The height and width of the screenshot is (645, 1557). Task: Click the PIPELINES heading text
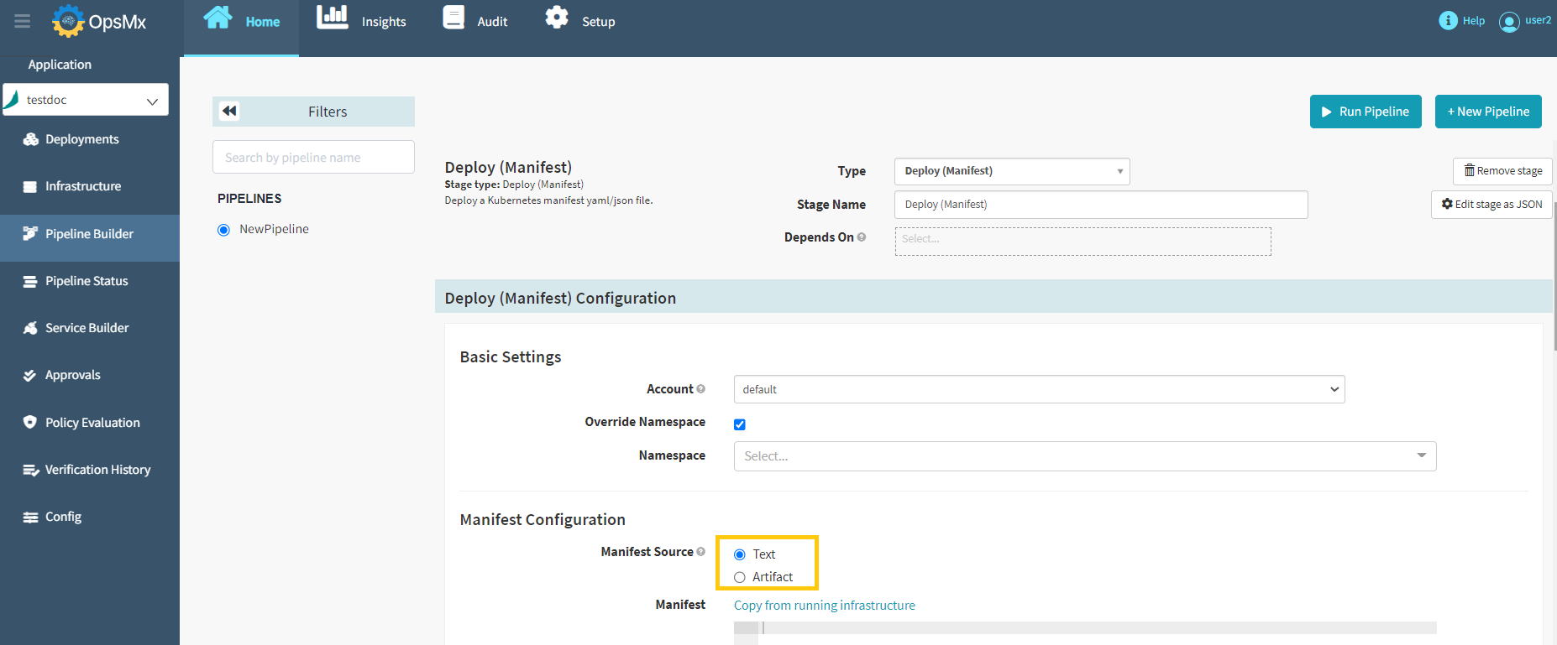[x=249, y=199]
